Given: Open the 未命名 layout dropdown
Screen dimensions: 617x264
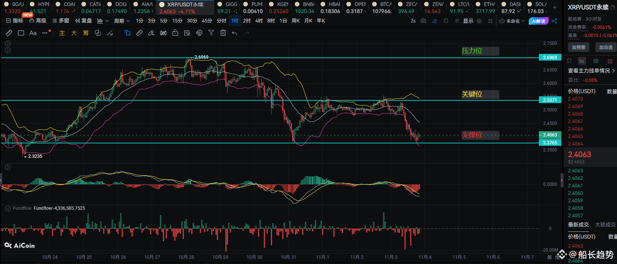Looking at the screenshot, I should coord(512,21).
